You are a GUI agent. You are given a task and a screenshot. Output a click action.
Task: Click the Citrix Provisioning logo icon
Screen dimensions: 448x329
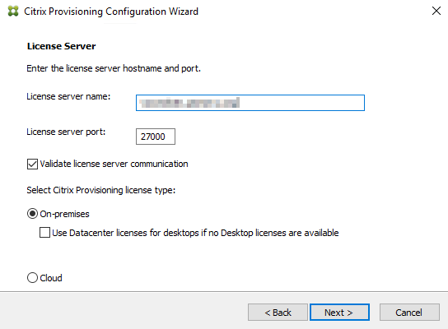13,12
